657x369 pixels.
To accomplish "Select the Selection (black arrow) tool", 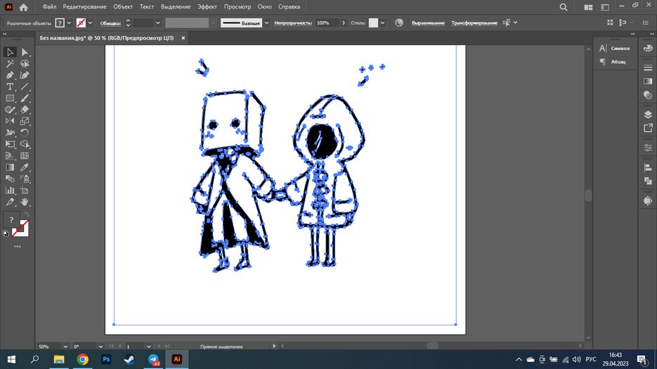I will pyautogui.click(x=10, y=52).
